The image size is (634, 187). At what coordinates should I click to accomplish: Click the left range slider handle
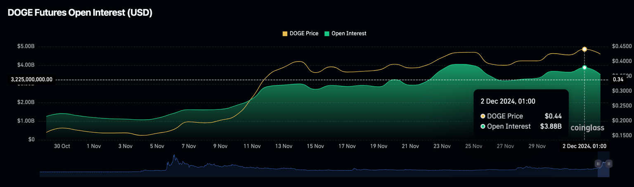click(598, 164)
